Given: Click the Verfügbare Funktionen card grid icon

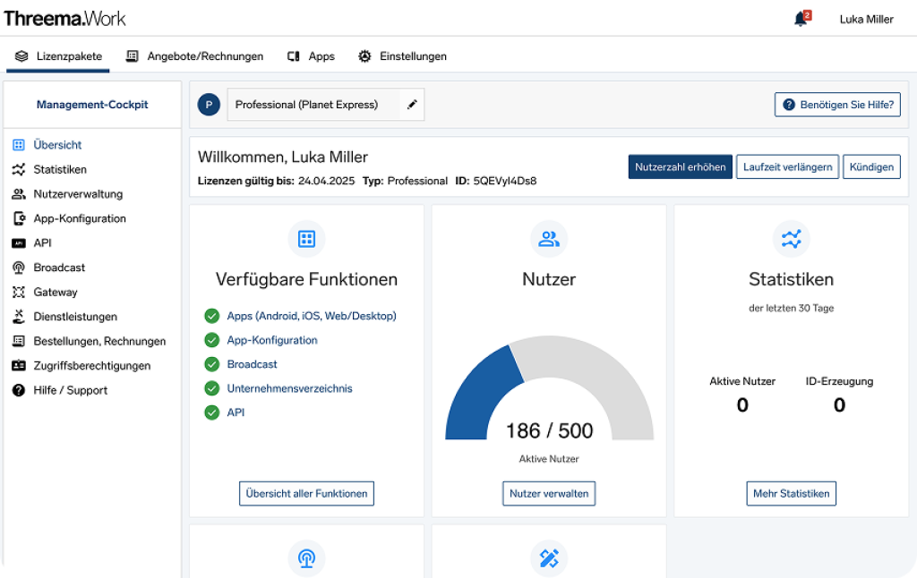Looking at the screenshot, I should click(306, 239).
